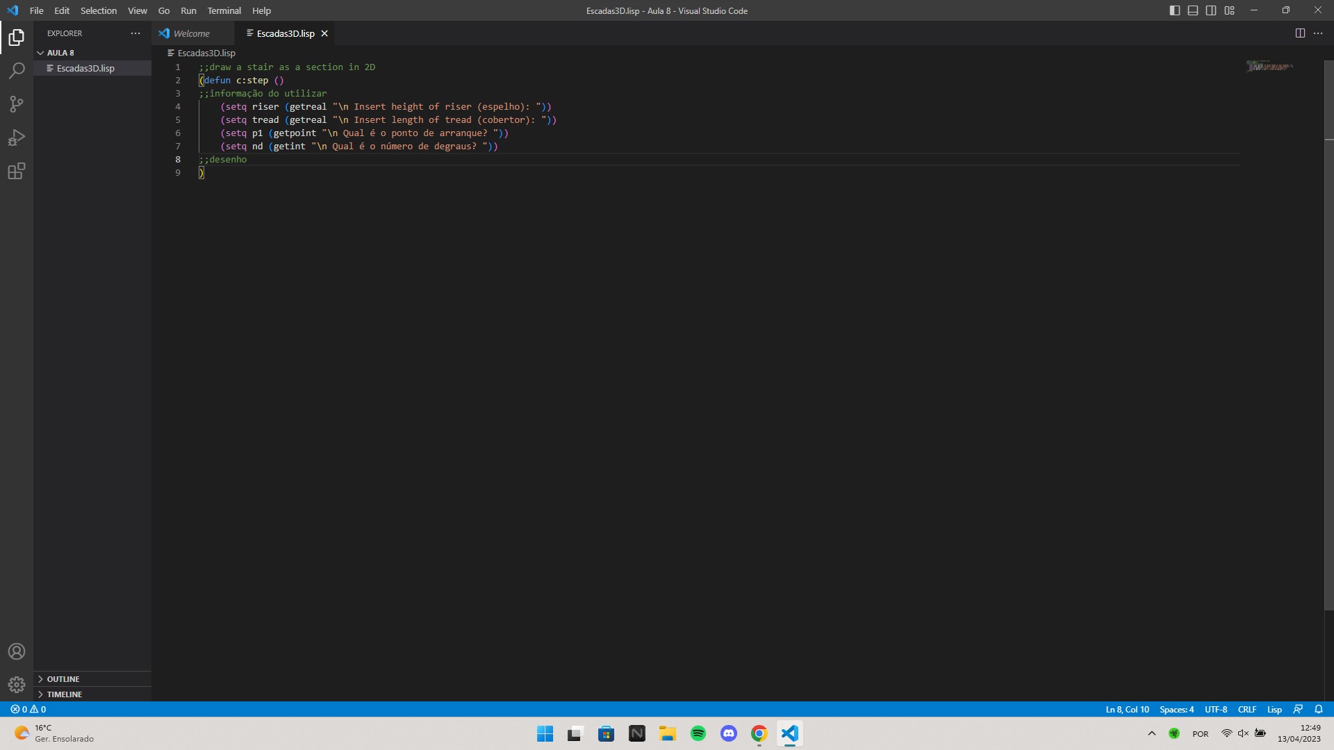This screenshot has height=750, width=1334.
Task: Switch to the Escadas3D.lisp editor tab
Action: [x=283, y=33]
